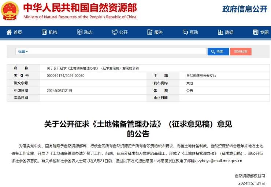
Task: Click the 公告 genre value
Action: [189, 91]
